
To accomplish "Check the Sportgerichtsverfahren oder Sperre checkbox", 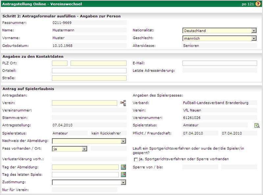I will [x=136, y=160].
